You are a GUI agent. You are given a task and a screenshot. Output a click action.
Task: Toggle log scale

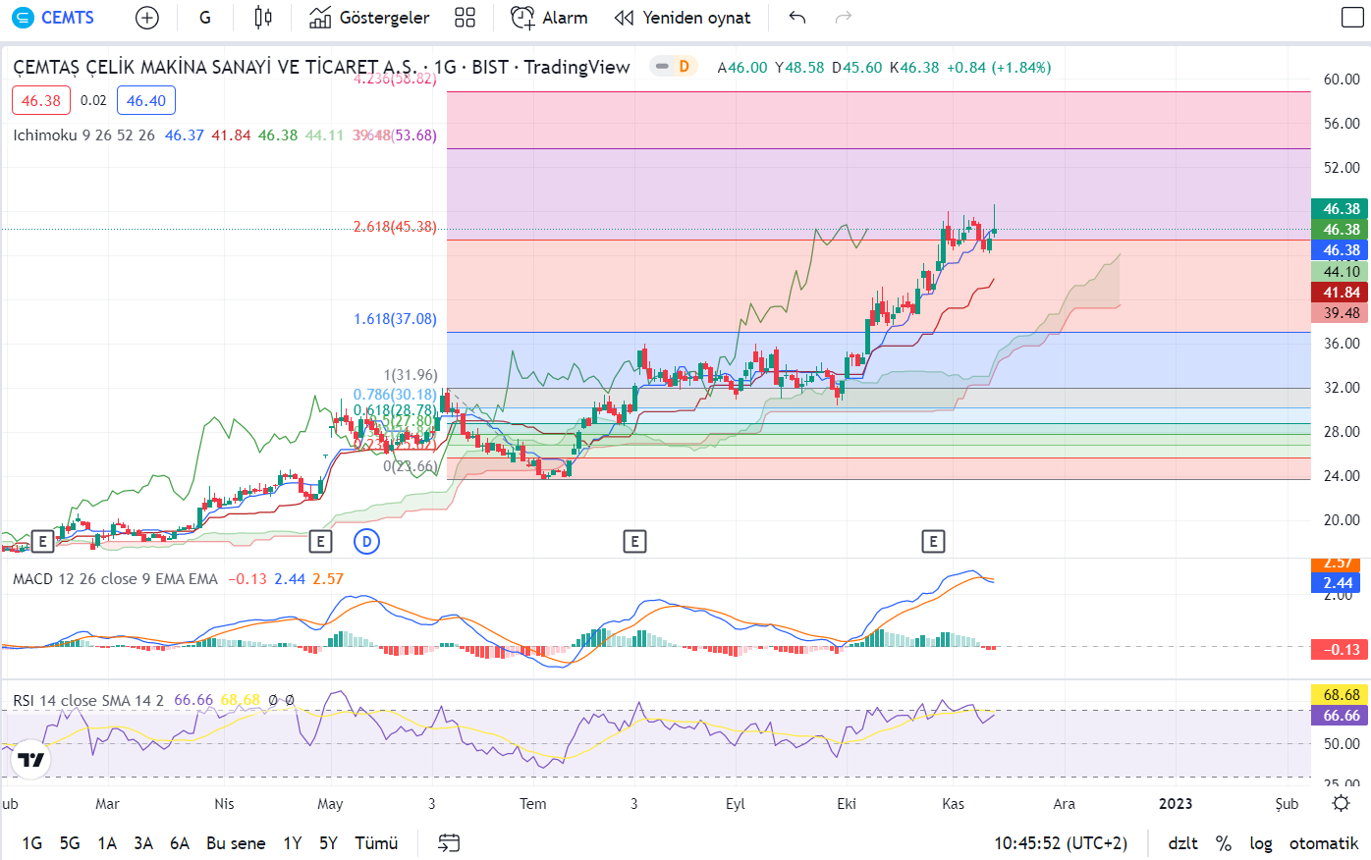tap(1261, 843)
